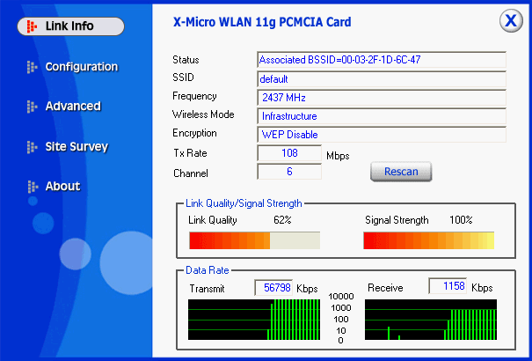Click the Data Rate group label
This screenshot has height=361, width=532.
coord(208,270)
